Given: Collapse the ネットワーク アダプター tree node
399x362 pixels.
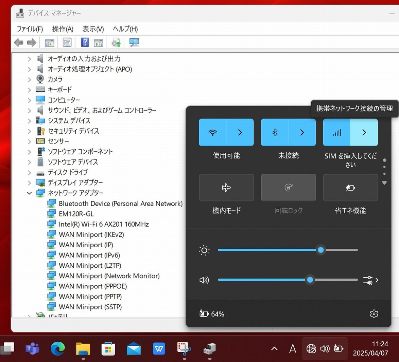Looking at the screenshot, I should click(x=29, y=193).
